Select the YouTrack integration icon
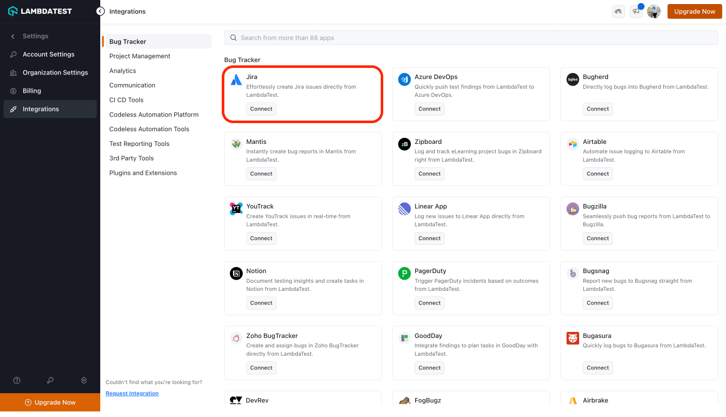The height and width of the screenshot is (417, 726). pyautogui.click(x=236, y=209)
